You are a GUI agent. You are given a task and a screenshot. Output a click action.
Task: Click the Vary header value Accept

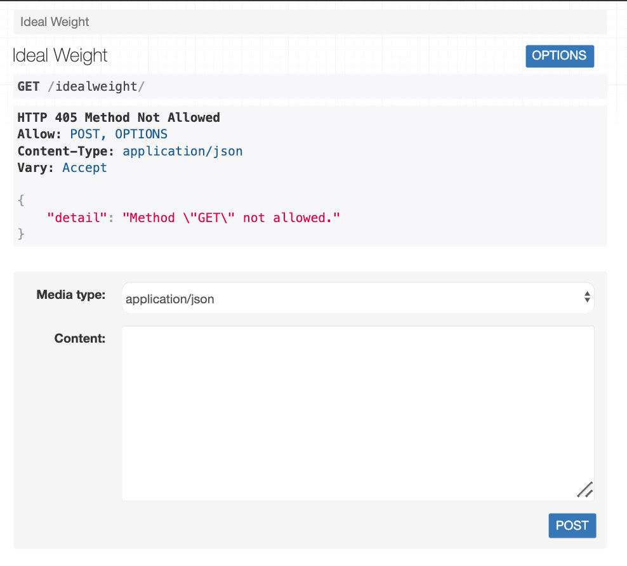click(x=84, y=168)
